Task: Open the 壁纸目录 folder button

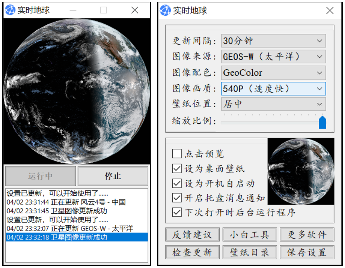Action: click(x=250, y=252)
